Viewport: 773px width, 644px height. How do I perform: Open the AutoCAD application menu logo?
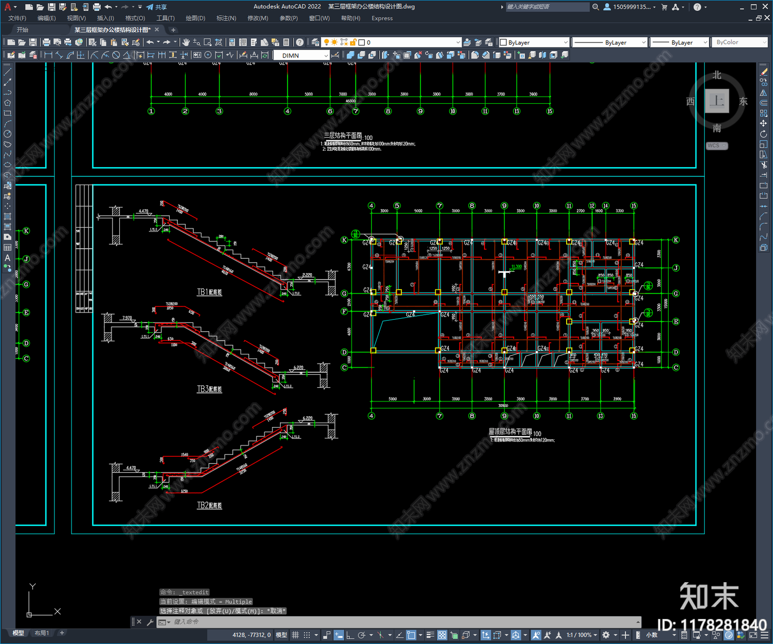7,7
